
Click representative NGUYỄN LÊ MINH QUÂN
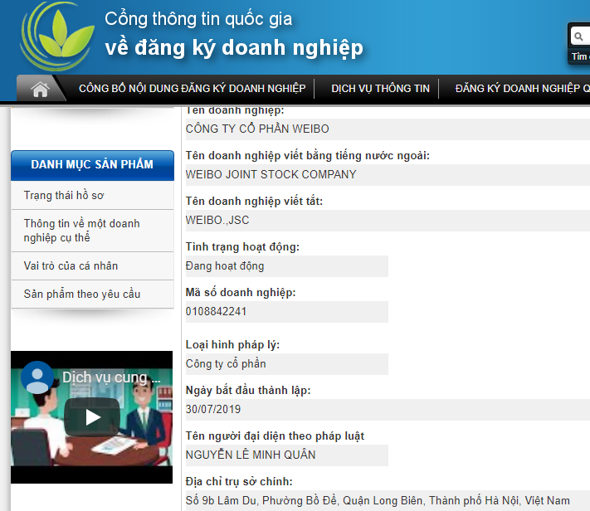point(251,455)
